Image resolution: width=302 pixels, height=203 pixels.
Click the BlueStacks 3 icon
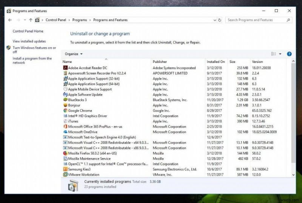65,100
